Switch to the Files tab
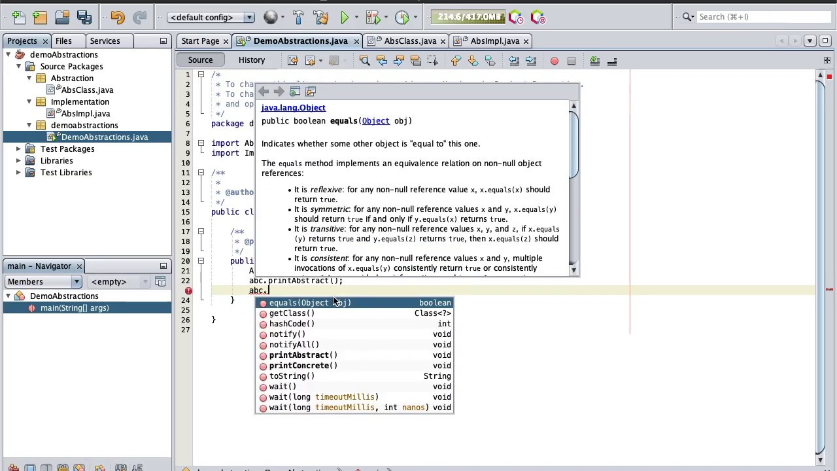 [63, 41]
